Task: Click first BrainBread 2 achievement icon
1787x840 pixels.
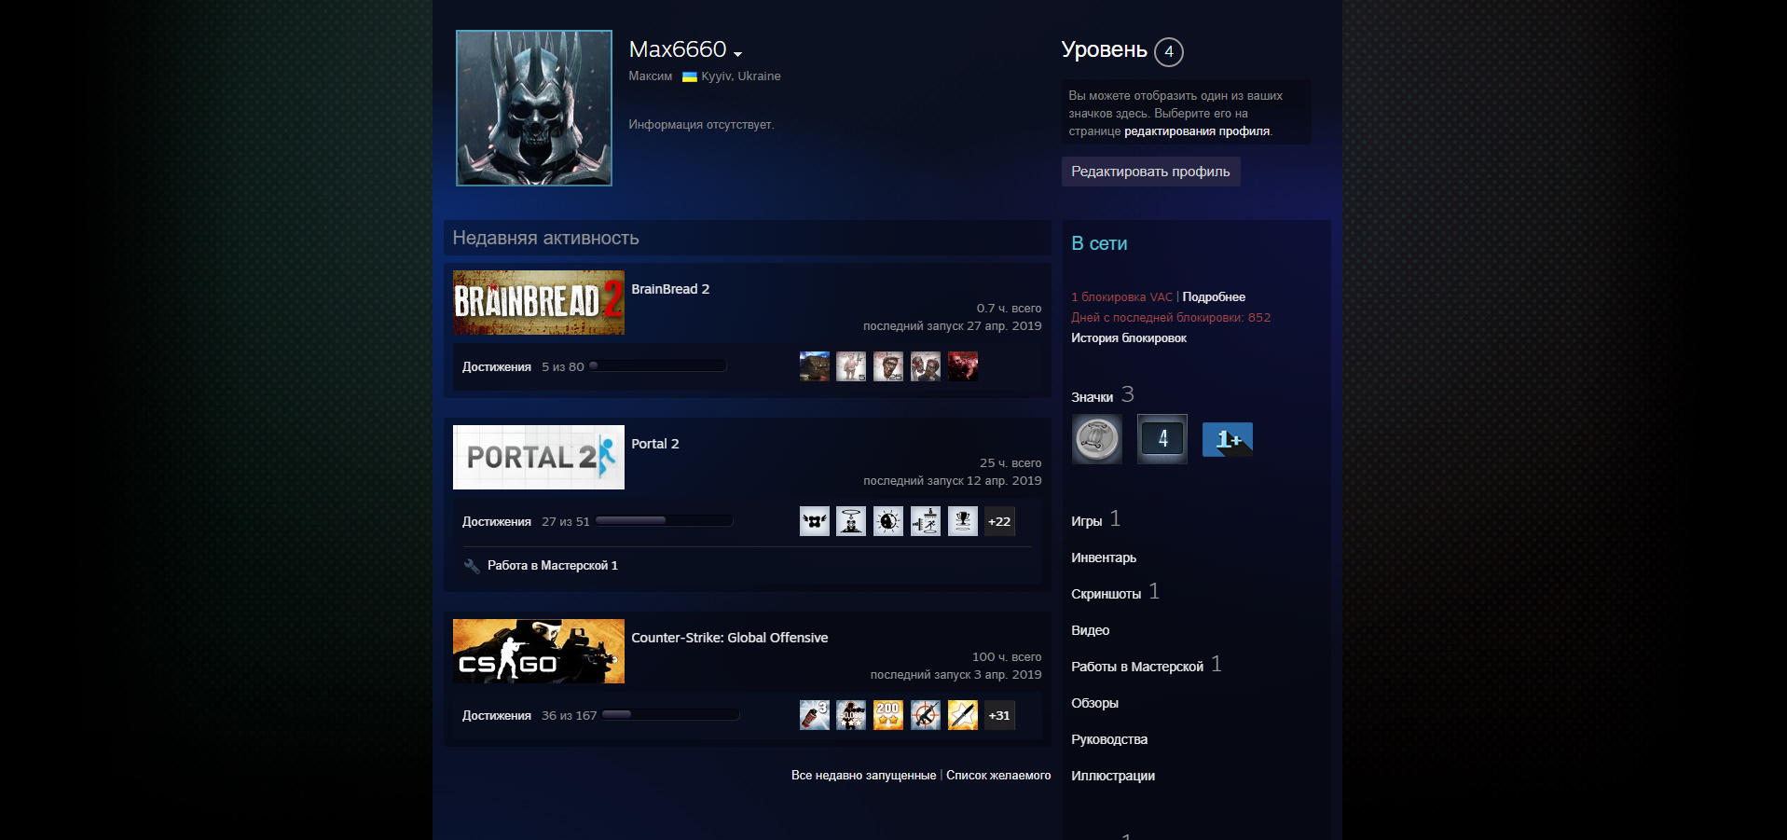Action: [x=815, y=366]
